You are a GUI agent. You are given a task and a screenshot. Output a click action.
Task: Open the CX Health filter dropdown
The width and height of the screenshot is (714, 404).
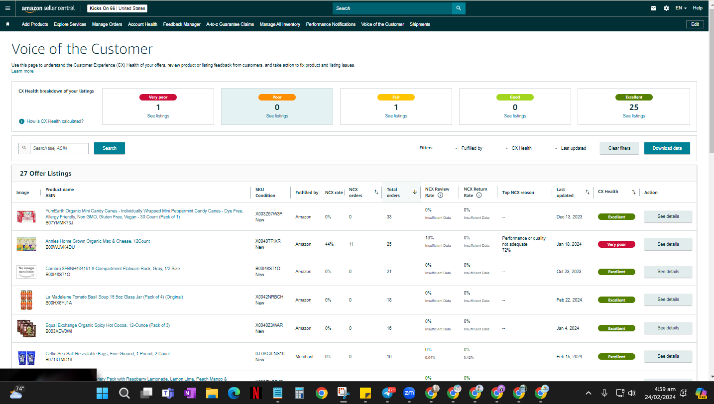pyautogui.click(x=518, y=148)
